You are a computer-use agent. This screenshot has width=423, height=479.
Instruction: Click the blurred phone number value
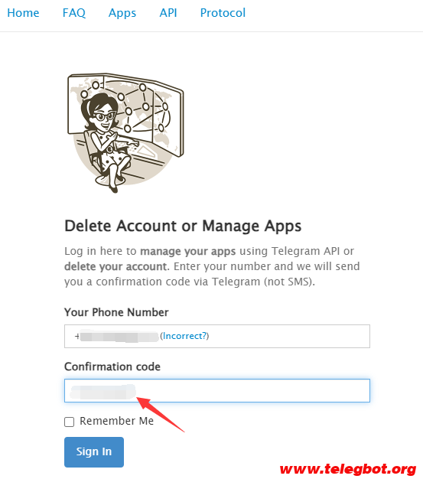click(117, 336)
